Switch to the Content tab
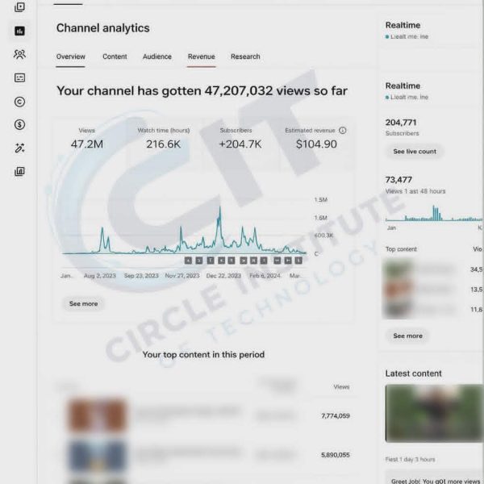This screenshot has width=484, height=484. coord(115,56)
